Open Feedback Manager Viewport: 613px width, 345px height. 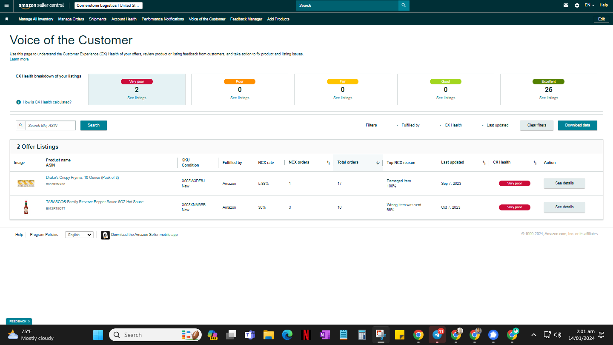coord(246,19)
